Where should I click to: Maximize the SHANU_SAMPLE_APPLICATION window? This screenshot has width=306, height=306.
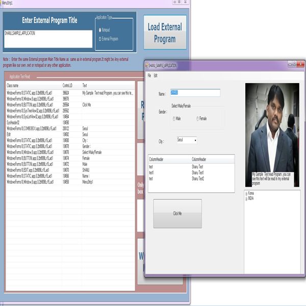click(294, 64)
